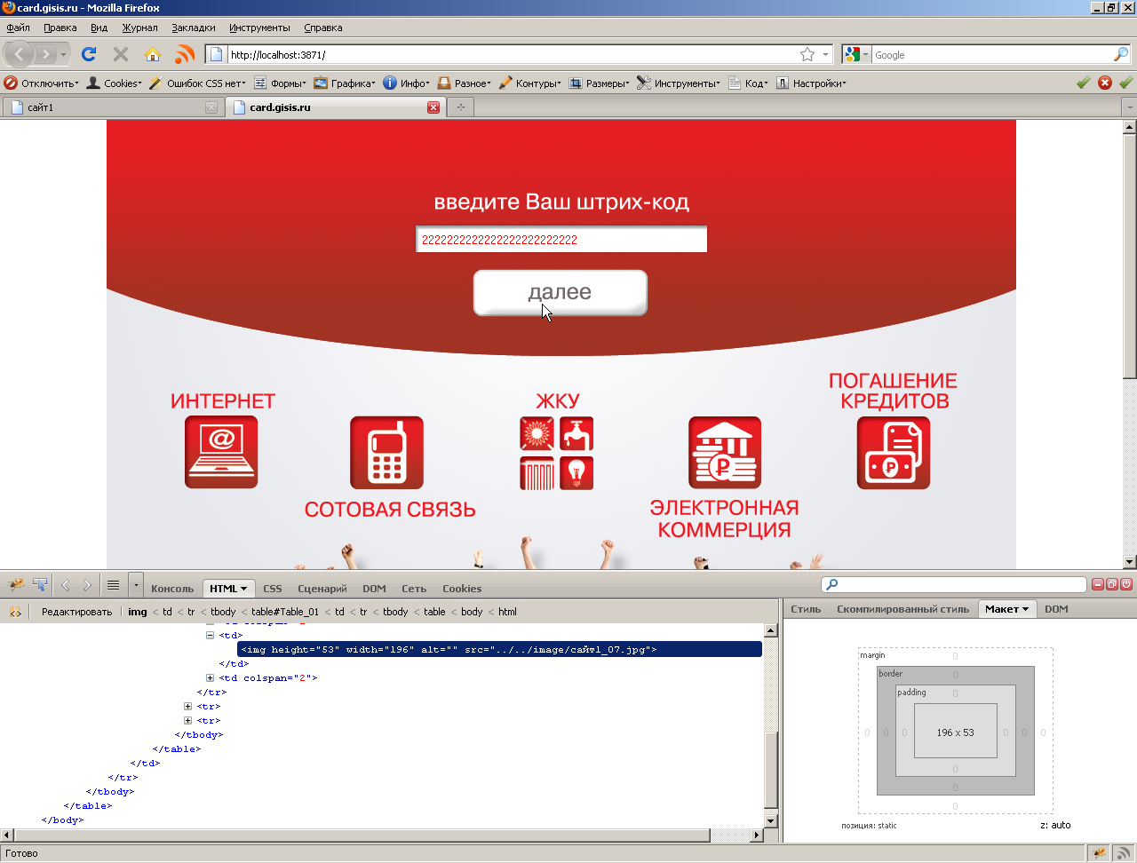Activate the Firebug inspect element pointer icon
The image size is (1137, 863).
coord(40,585)
